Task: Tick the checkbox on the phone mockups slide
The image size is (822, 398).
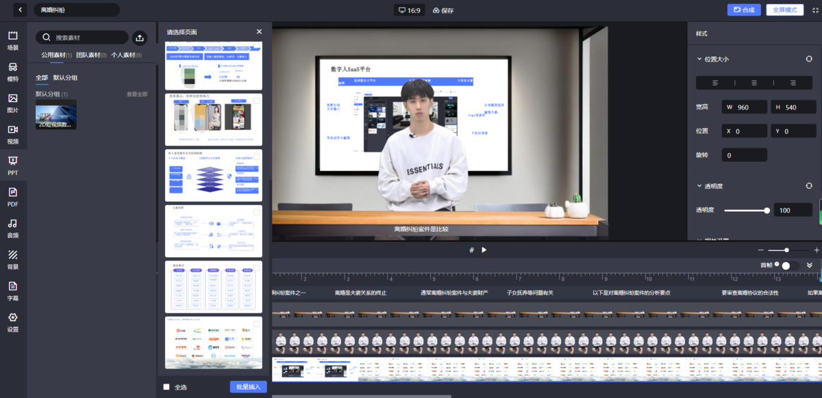Action: 257,101
